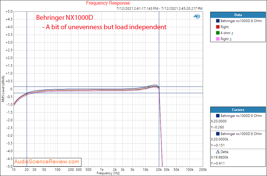
Task: Click the measurement timestamp text above graph
Action: [x=159, y=9]
